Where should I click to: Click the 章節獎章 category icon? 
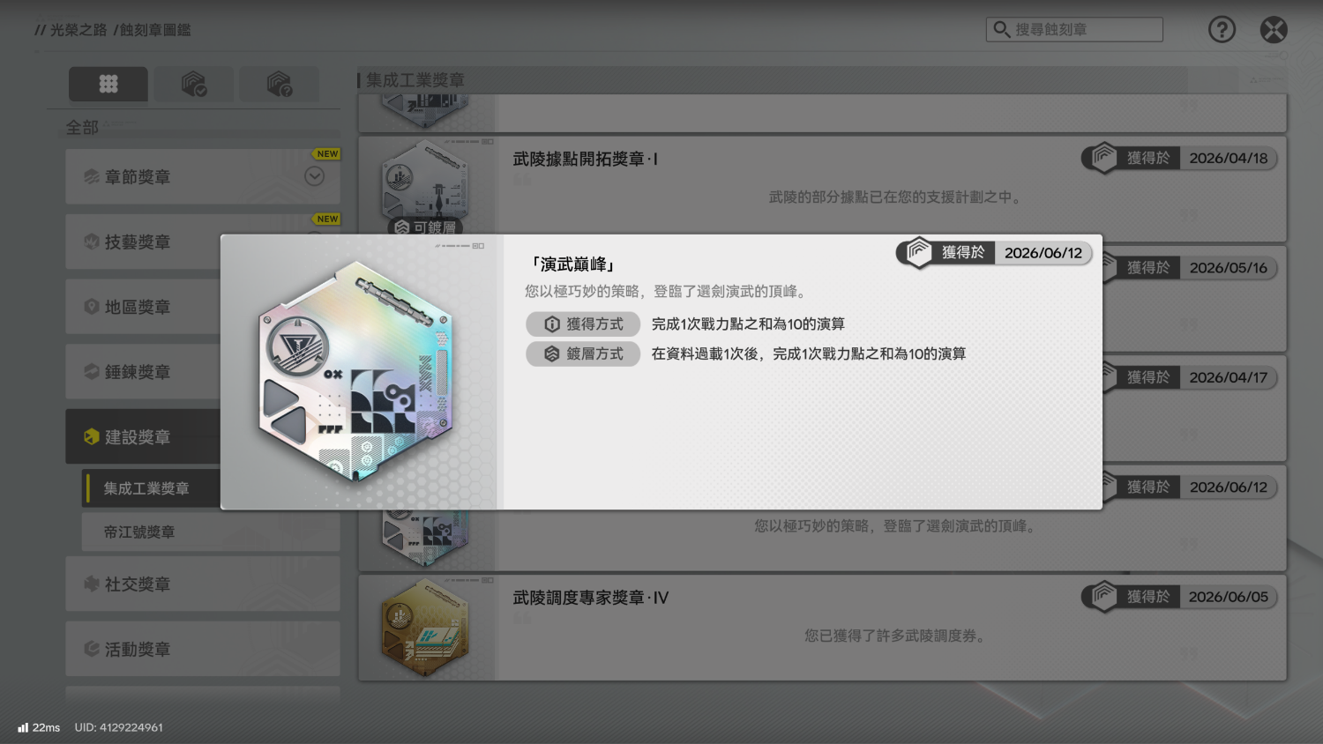[92, 176]
